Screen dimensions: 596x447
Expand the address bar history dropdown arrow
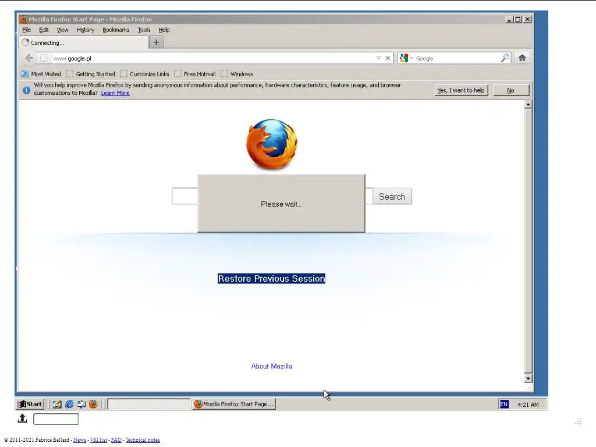coord(378,58)
